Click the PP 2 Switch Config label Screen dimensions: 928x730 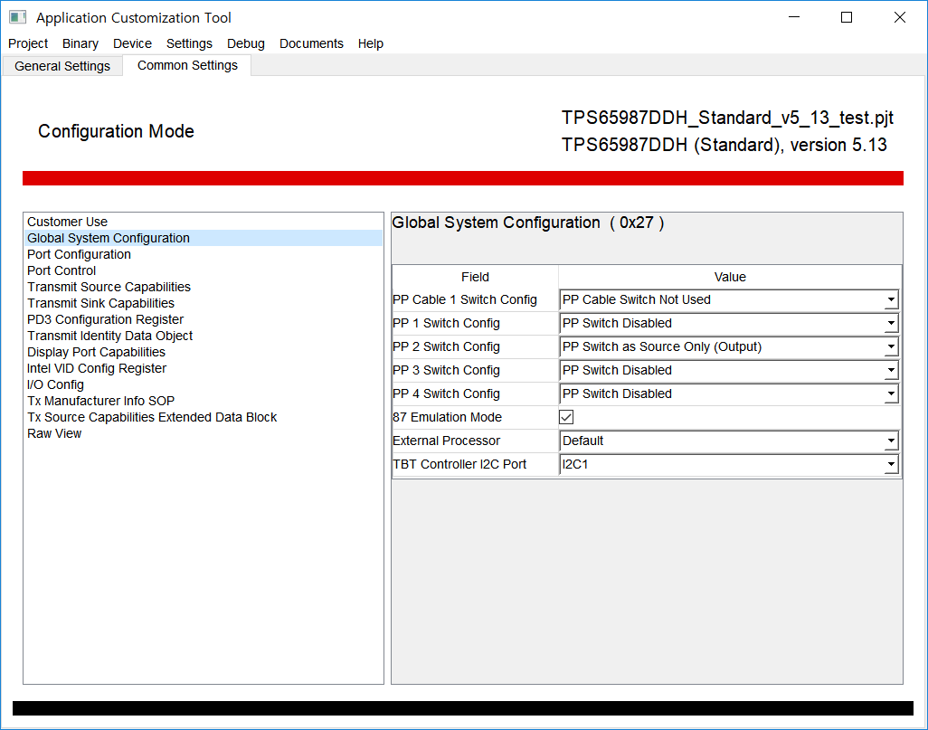coord(446,347)
